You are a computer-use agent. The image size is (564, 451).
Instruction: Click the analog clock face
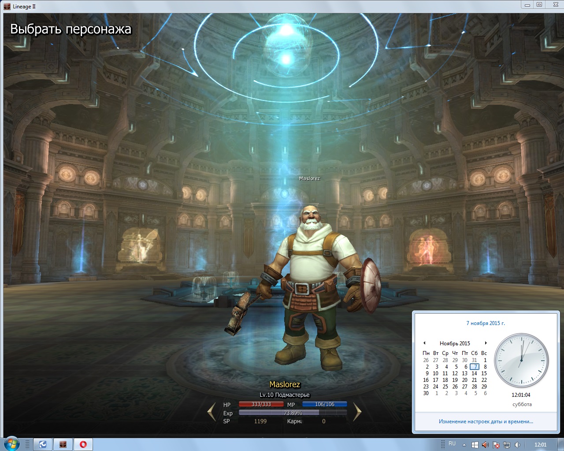pos(521,361)
